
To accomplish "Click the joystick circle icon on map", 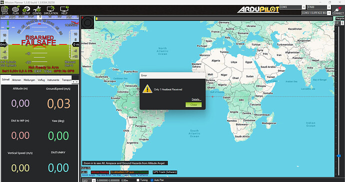I will coord(87,22).
